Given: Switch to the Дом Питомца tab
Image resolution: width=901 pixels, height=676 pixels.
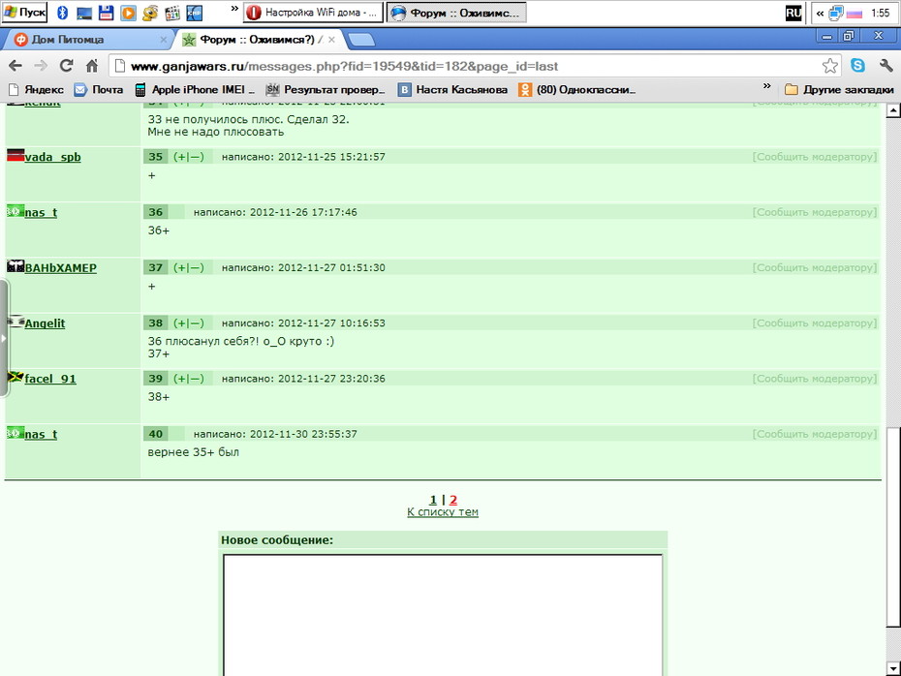Looking at the screenshot, I should [x=86, y=40].
